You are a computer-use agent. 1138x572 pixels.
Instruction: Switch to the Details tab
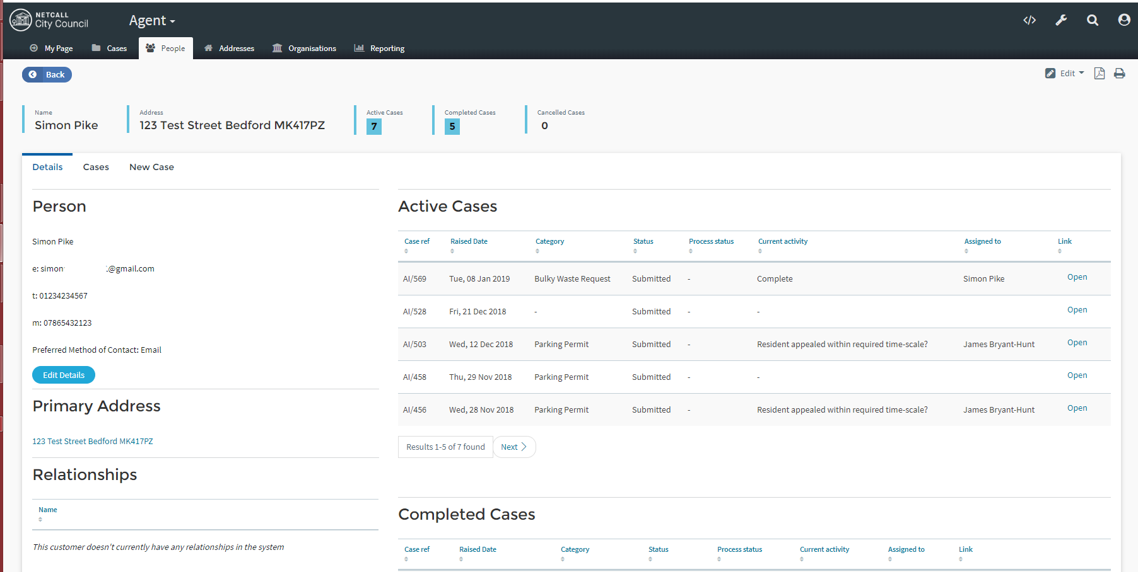pyautogui.click(x=47, y=167)
